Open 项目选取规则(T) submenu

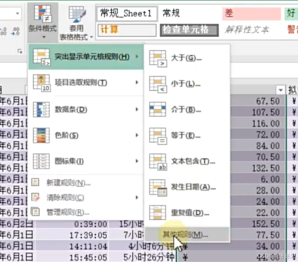[x=86, y=82]
